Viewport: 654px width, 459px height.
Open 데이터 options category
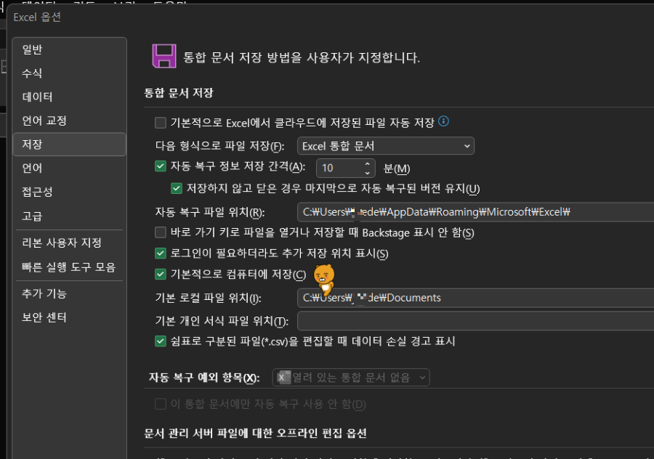click(70, 97)
